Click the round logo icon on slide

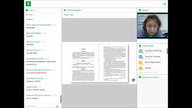pyautogui.click(x=133, y=80)
